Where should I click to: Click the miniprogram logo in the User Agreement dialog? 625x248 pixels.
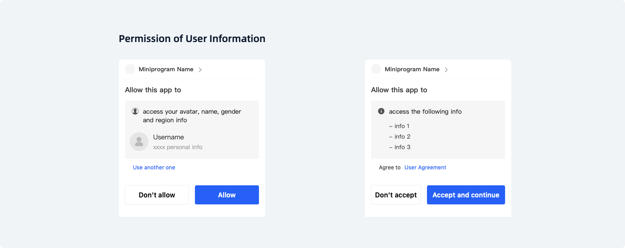pyautogui.click(x=376, y=69)
